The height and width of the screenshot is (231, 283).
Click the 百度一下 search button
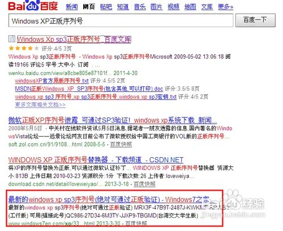click(255, 20)
